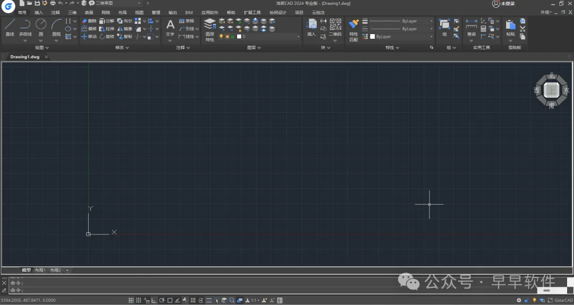
Task: Switch to the 布局1 layout tab
Action: 40,270
